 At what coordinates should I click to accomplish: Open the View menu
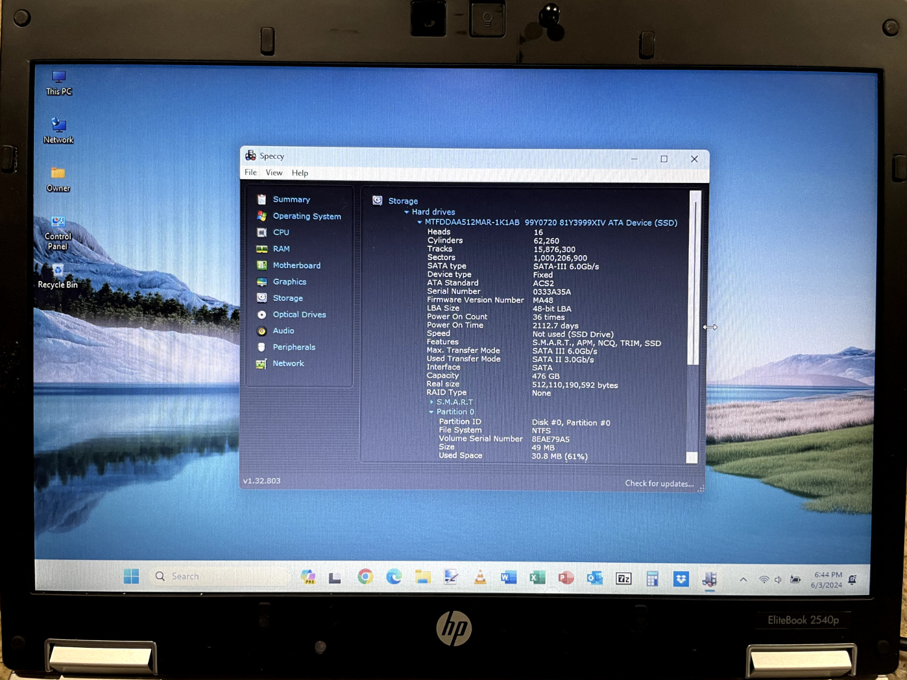coord(274,173)
